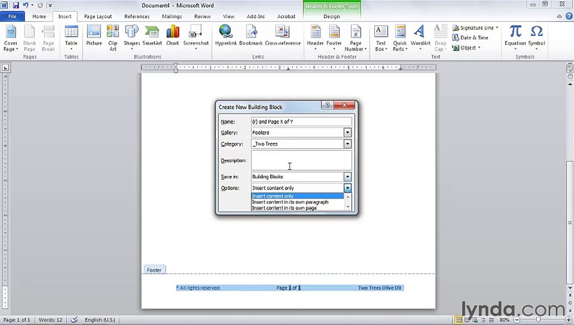Insert a Chart
The width and height of the screenshot is (574, 325).
[x=172, y=36]
